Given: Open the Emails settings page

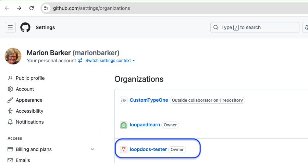Looking at the screenshot, I should point(23,160).
